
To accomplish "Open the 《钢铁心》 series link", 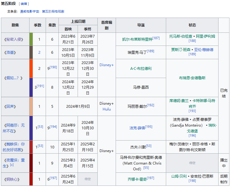I will point(12,179).
